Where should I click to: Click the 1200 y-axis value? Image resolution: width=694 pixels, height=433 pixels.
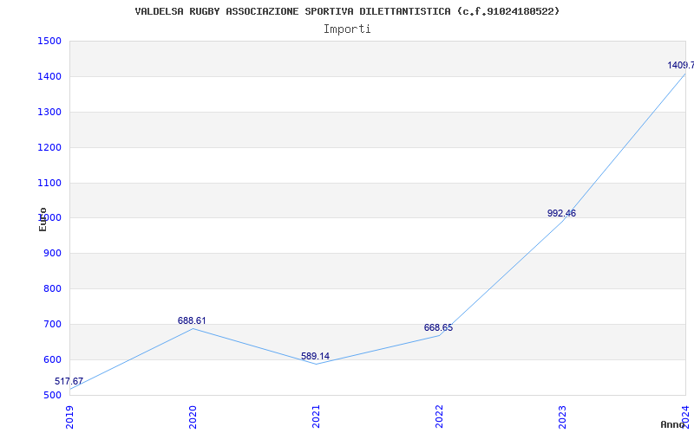point(49,147)
